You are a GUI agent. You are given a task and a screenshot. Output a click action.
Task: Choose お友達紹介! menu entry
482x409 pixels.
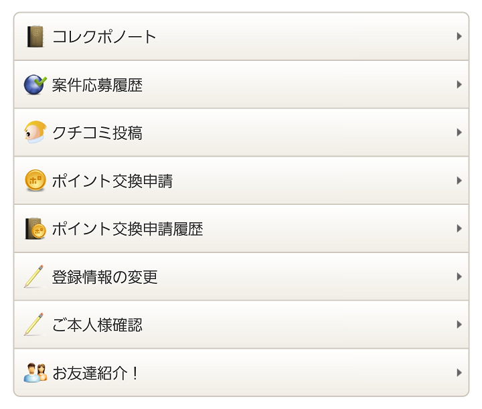(x=241, y=372)
